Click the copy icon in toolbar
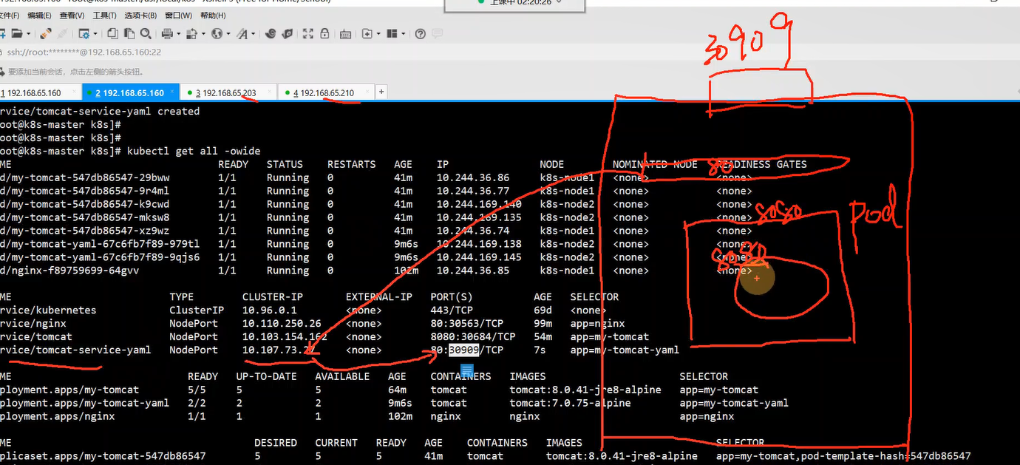The height and width of the screenshot is (465, 1020). [112, 33]
